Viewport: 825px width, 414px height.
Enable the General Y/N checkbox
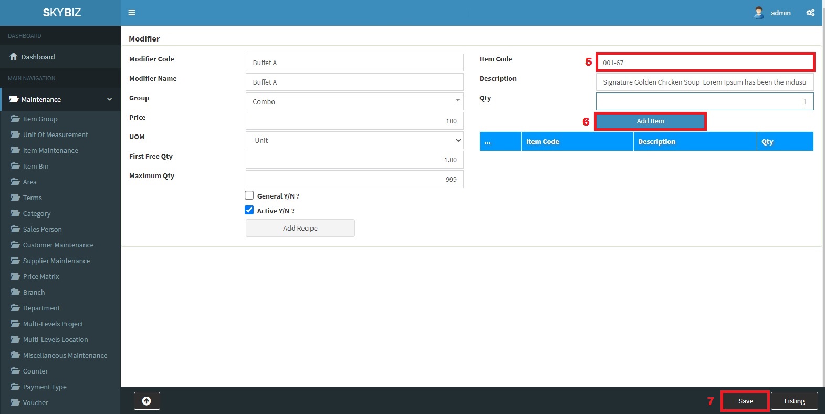[249, 195]
